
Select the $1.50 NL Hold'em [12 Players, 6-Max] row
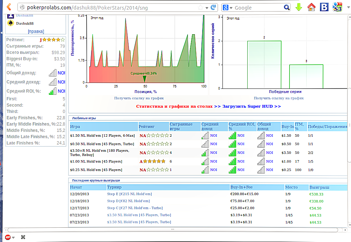(208, 136)
